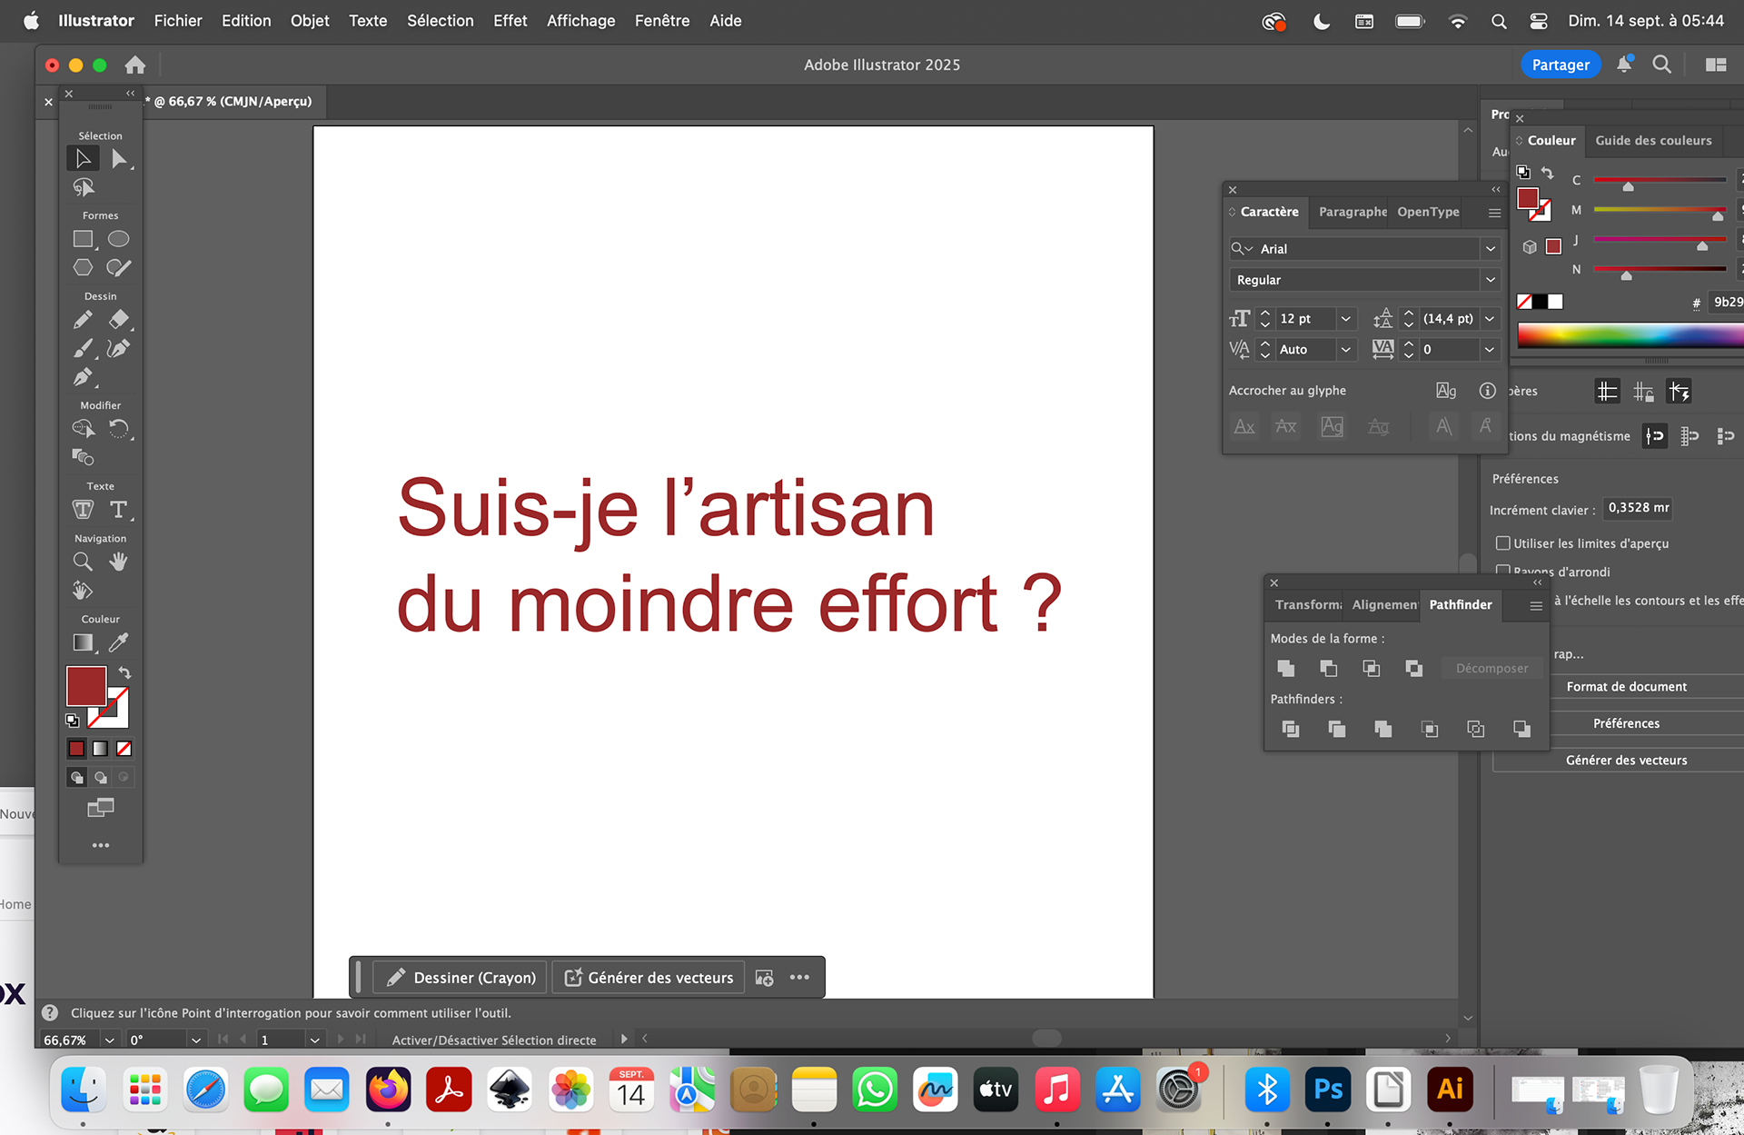
Task: Open the 12 pt font size dropdown
Action: coord(1346,319)
